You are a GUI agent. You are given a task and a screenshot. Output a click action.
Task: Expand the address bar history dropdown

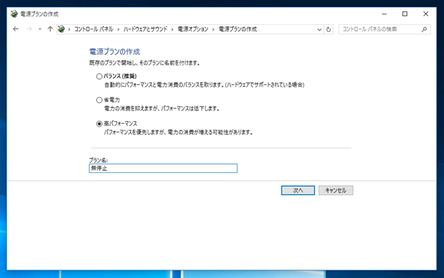point(319,29)
